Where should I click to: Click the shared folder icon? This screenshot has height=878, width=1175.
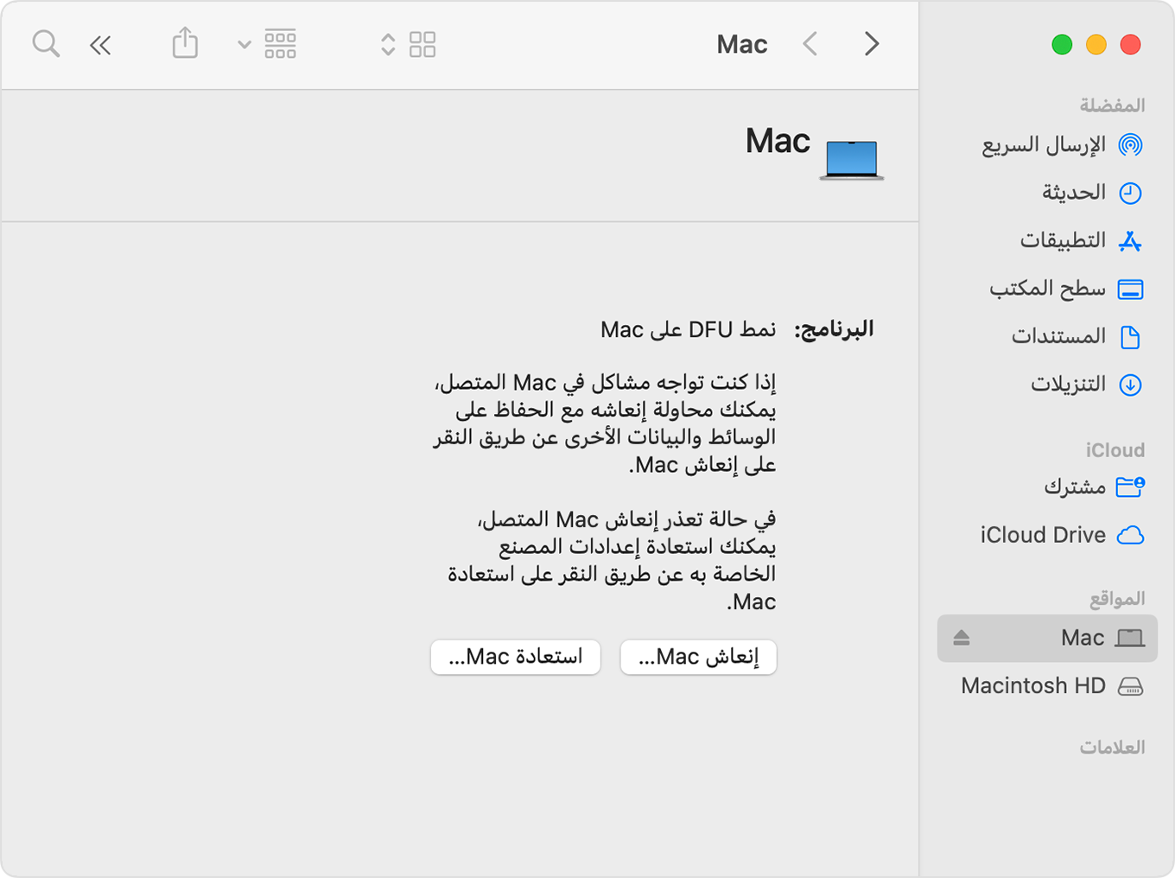[x=1130, y=487]
